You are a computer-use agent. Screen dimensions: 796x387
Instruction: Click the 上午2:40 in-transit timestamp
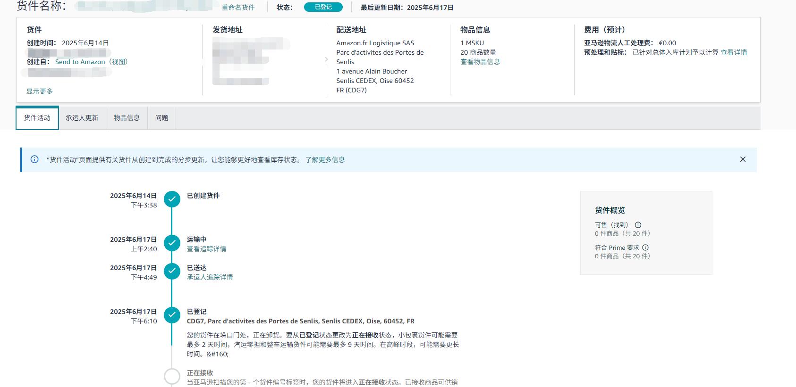tap(144, 249)
